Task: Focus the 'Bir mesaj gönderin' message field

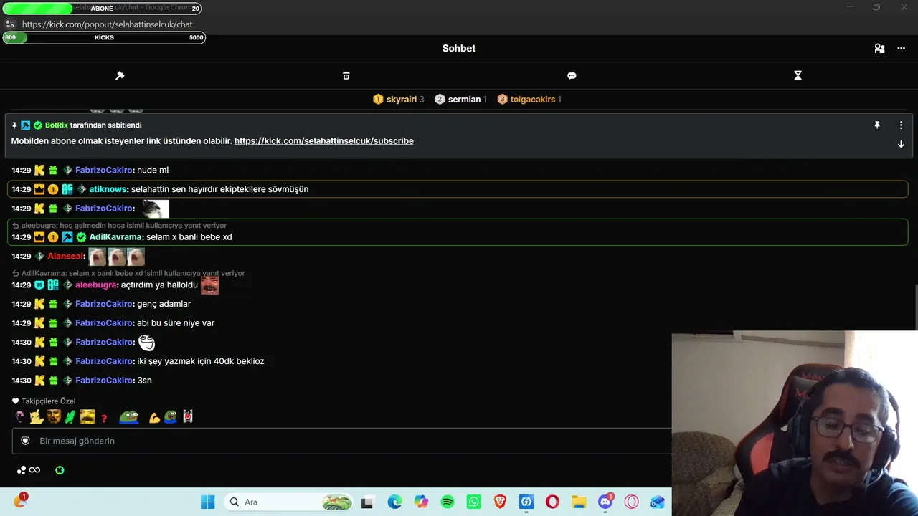Action: pyautogui.click(x=341, y=441)
